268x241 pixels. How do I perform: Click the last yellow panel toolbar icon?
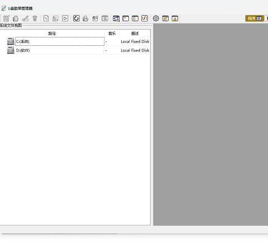point(175,18)
